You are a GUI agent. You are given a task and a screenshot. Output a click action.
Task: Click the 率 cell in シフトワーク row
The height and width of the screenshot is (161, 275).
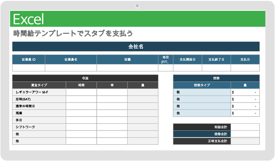pyautogui.click(x=112, y=127)
